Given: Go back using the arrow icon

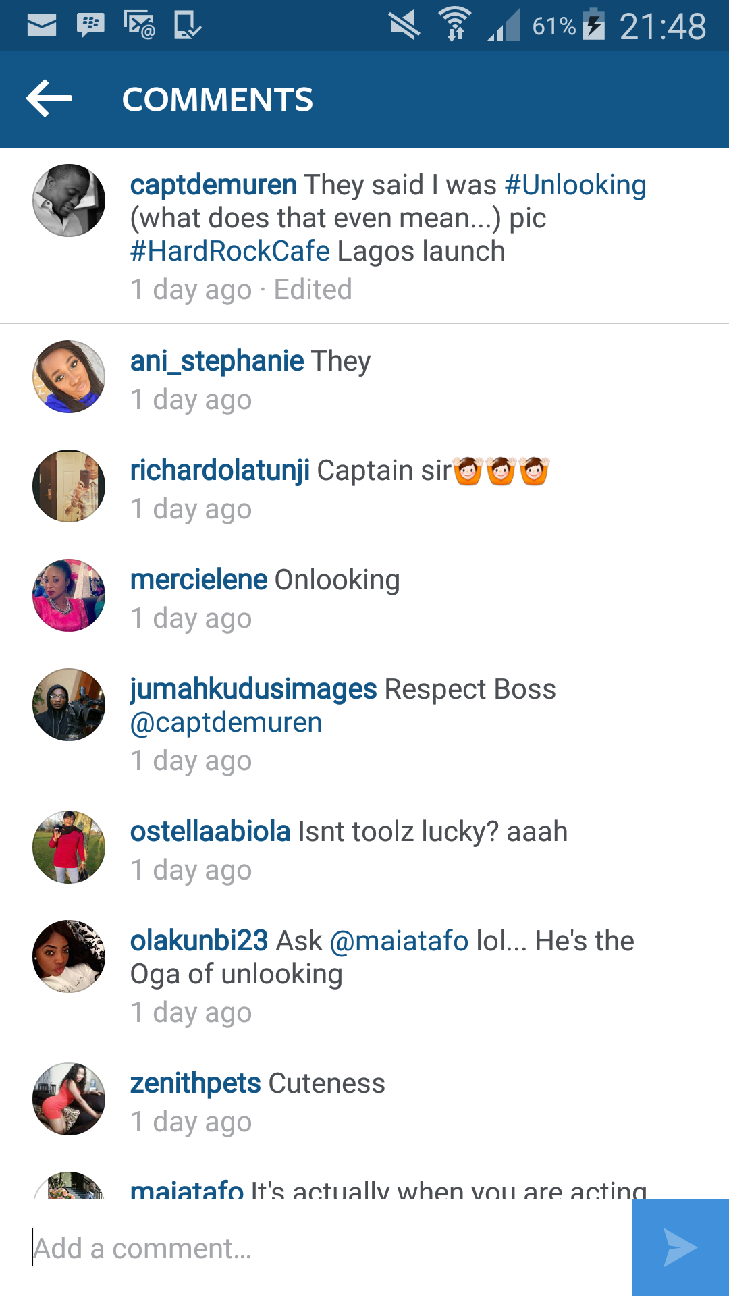Looking at the screenshot, I should click(49, 99).
